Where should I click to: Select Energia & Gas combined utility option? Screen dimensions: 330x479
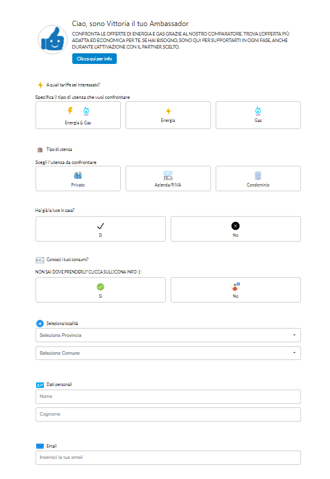(x=78, y=115)
